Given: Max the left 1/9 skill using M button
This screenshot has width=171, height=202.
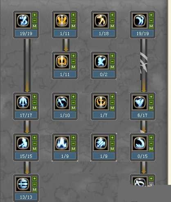Looking at the screenshot, I should 73,149.
